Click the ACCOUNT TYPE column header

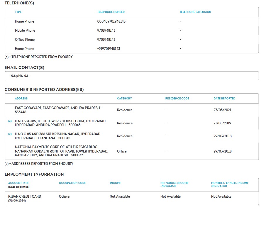pos(18,183)
